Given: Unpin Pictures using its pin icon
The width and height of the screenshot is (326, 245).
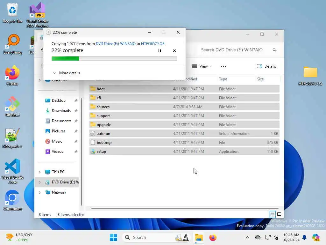Looking at the screenshot, I should click(x=76, y=131).
